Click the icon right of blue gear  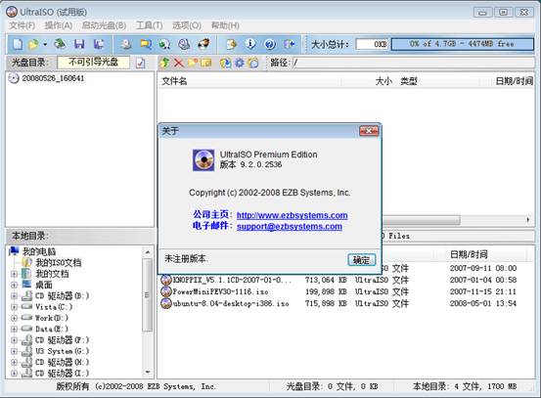coord(253,63)
